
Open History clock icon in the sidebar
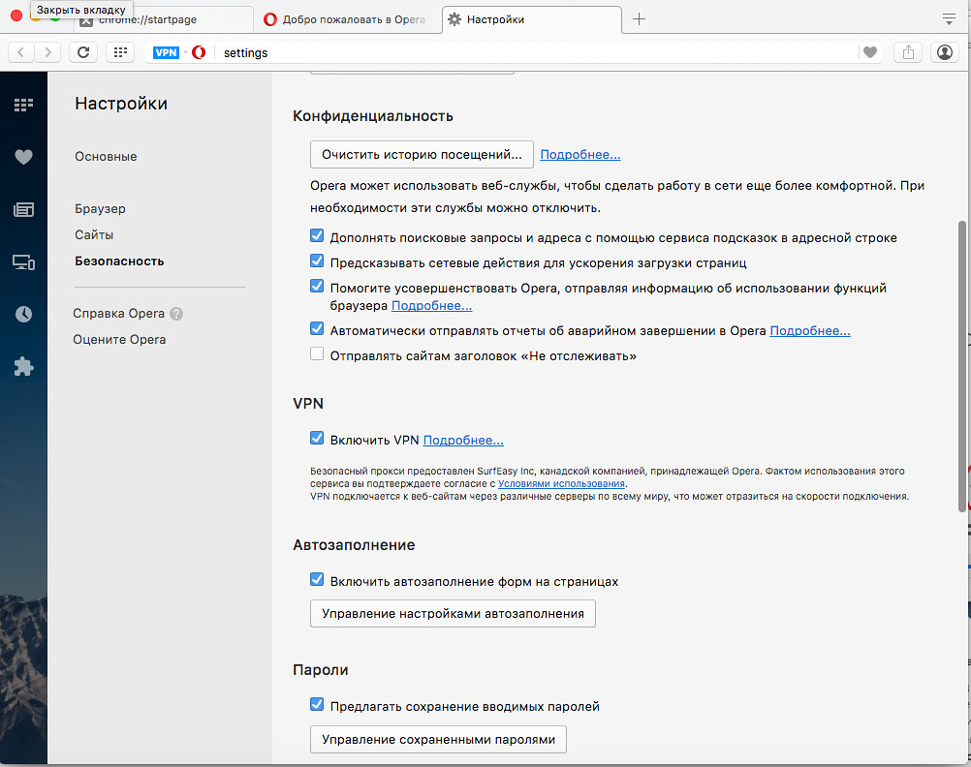(x=23, y=315)
